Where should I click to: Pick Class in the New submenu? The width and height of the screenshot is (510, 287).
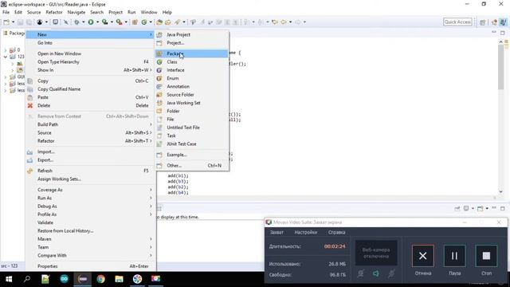191,62
